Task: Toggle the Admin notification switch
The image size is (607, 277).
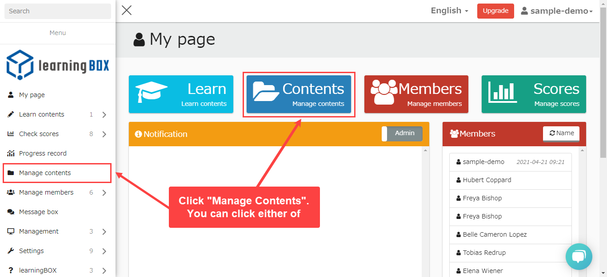Action: coord(402,133)
